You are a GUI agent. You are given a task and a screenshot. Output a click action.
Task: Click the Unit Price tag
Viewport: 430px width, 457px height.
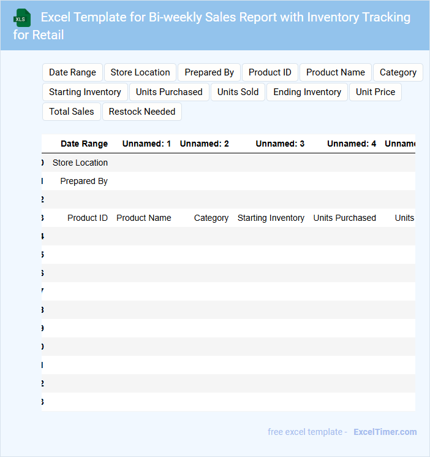(x=375, y=92)
